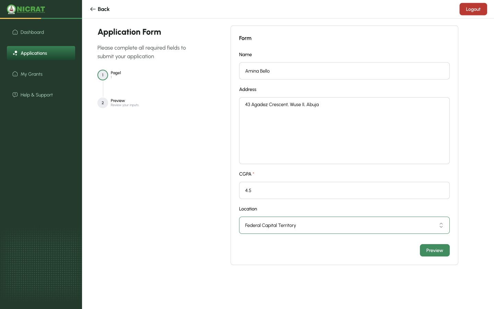Select Applications in the sidebar

[x=41, y=53]
